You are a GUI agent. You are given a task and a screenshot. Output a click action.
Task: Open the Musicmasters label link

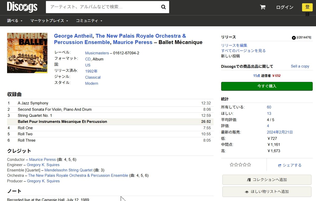[97, 53]
